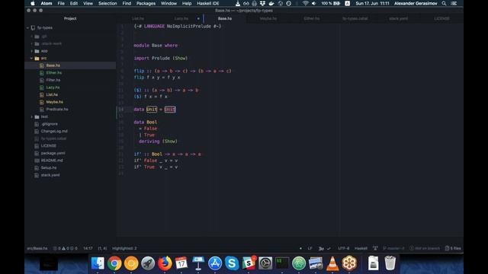Open Firefox from the Dock
This screenshot has width=488, height=274.
tap(165, 263)
